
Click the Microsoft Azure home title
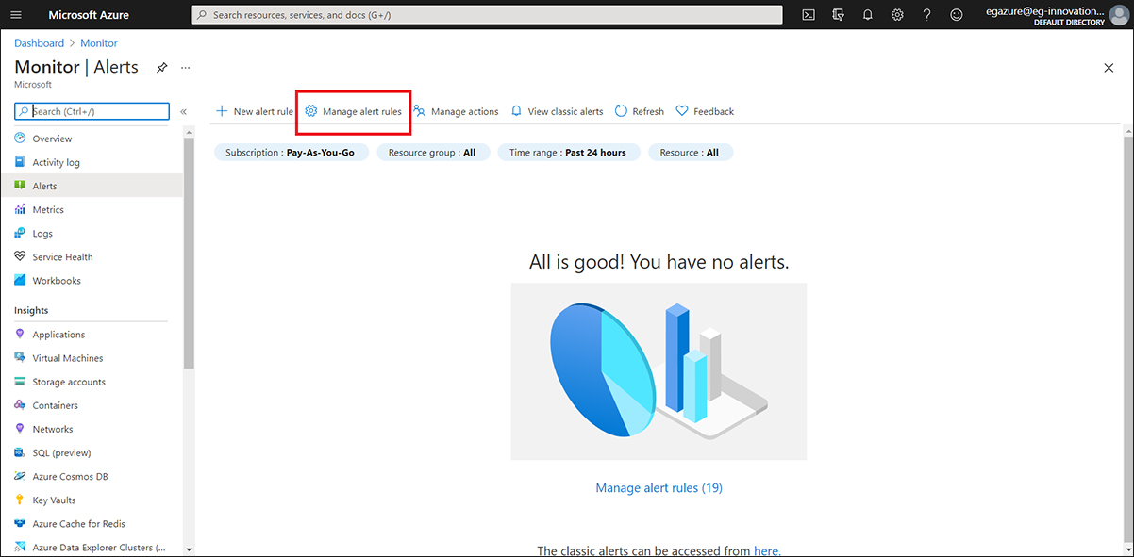point(89,15)
